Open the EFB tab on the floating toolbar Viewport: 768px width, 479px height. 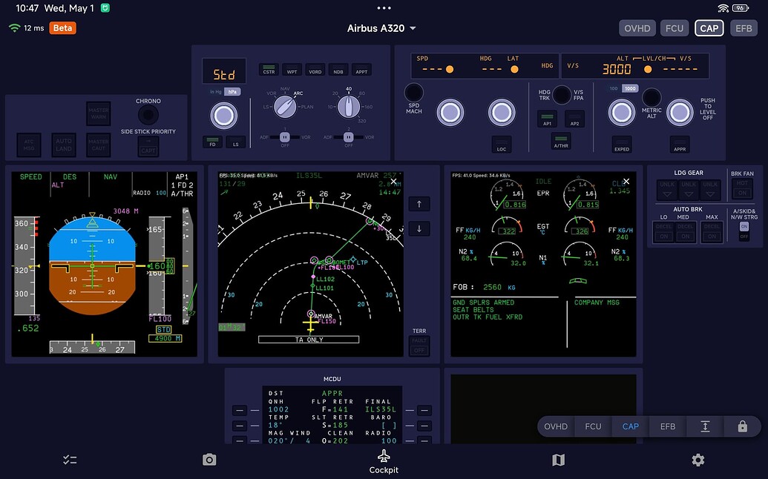tap(666, 426)
